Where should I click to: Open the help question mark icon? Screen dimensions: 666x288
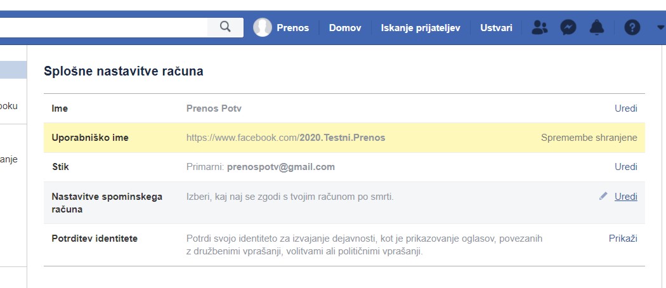(x=632, y=27)
